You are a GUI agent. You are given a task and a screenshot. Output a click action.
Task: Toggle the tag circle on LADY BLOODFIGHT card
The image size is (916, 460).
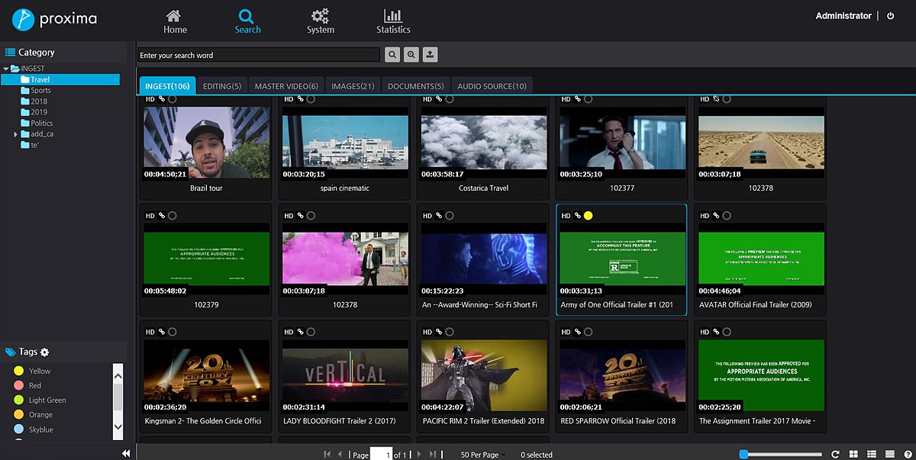[311, 332]
